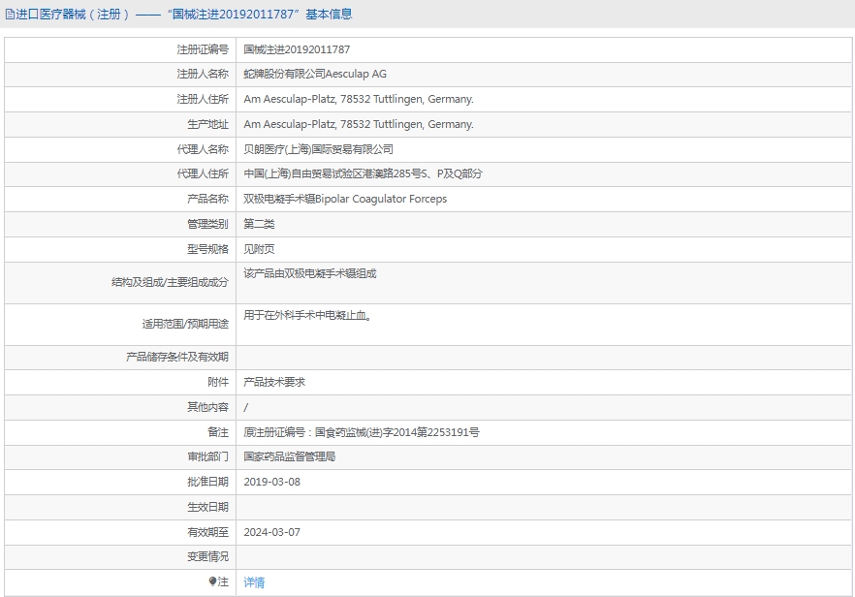Click the 注册人住所 address value cell
Image resolution: width=855 pixels, height=597 pixels.
pyautogui.click(x=544, y=99)
